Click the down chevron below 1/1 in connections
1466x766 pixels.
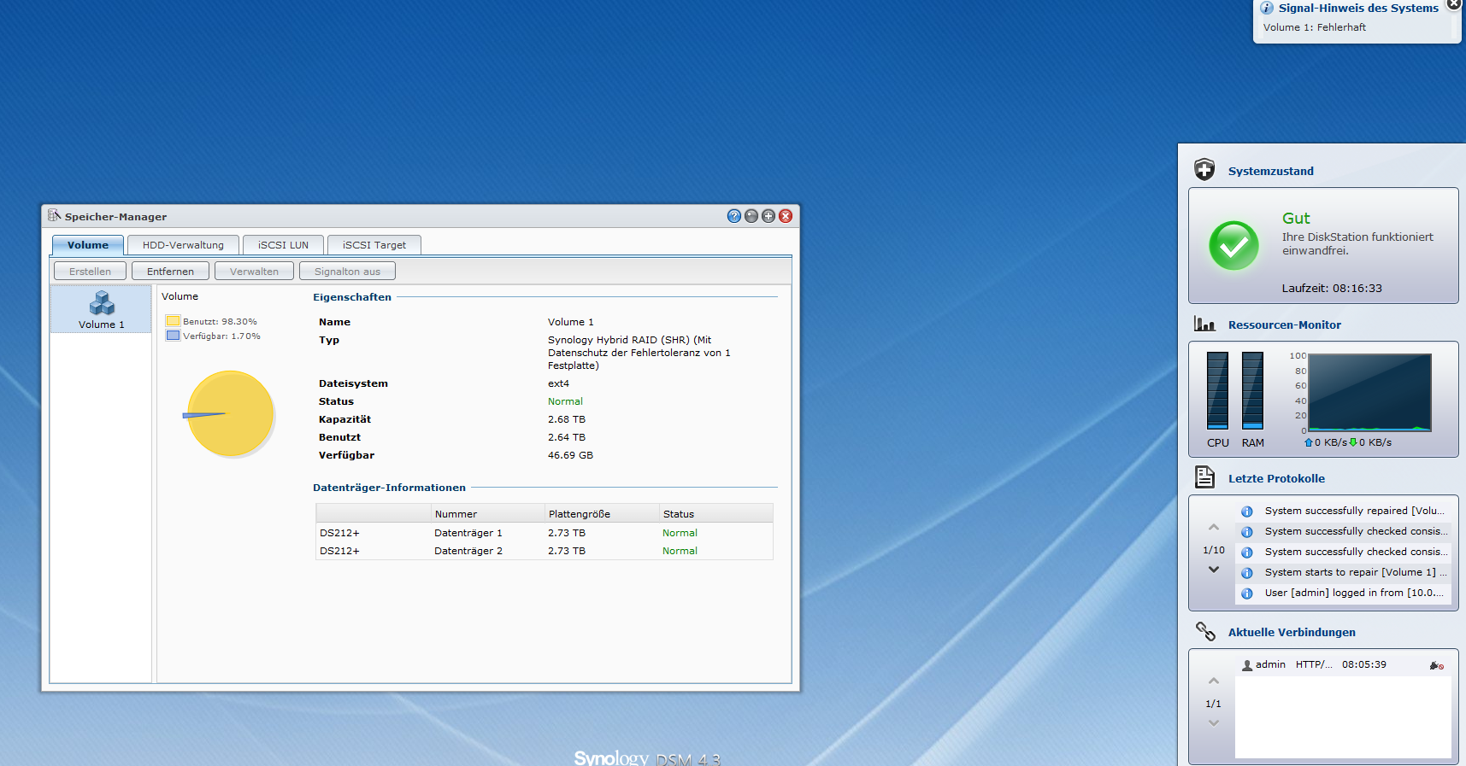(1214, 723)
